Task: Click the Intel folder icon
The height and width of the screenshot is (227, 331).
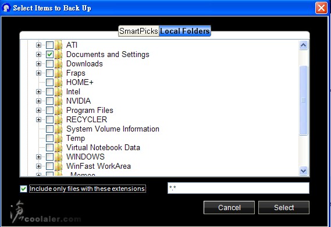Action: [59, 91]
